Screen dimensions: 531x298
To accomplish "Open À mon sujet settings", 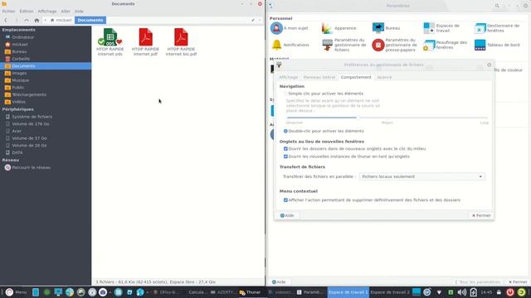I will 290,28.
